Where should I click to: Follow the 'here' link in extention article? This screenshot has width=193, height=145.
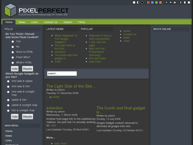click(53, 125)
